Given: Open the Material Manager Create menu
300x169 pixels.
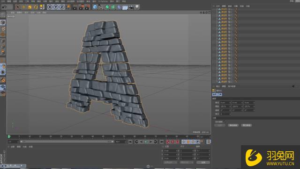Looking at the screenshot, I should coord(13,147).
